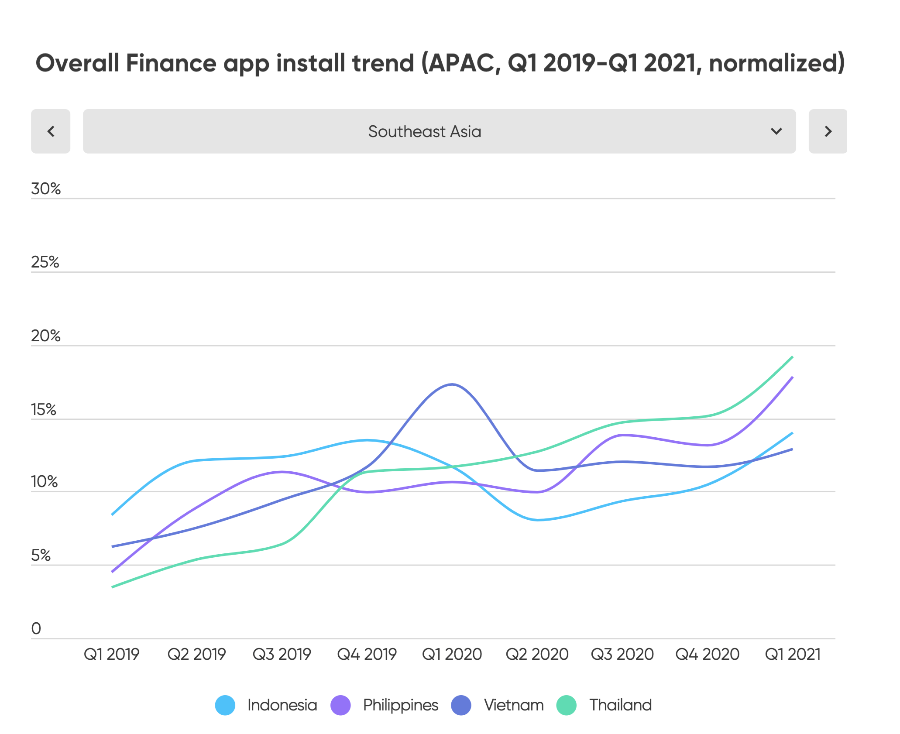900x734 pixels.
Task: Click the Q1 2020 axis label
Action: 452,654
